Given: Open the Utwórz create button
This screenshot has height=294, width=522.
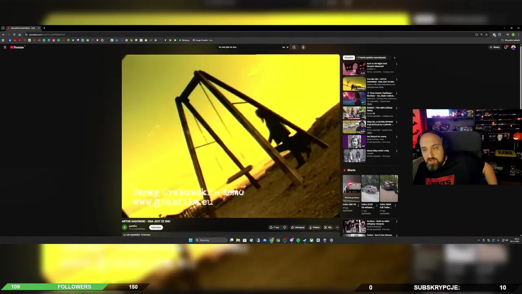Looking at the screenshot, I should coord(495,47).
